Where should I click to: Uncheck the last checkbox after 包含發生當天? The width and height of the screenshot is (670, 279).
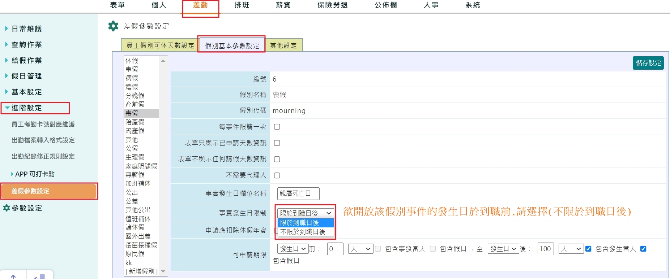point(643,249)
